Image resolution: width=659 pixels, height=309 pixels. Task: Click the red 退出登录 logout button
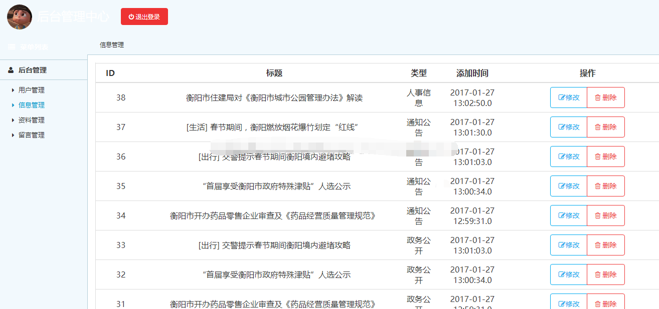[144, 16]
